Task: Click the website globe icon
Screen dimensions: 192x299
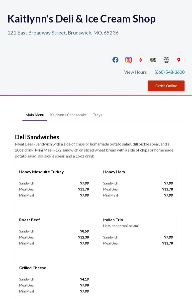Action: point(166,60)
